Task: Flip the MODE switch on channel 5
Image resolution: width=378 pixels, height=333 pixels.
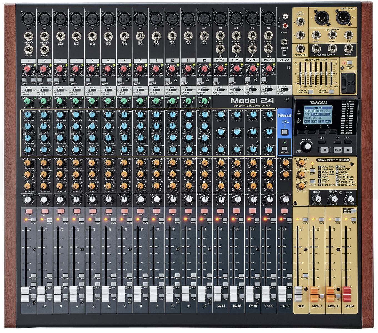Action: point(92,90)
